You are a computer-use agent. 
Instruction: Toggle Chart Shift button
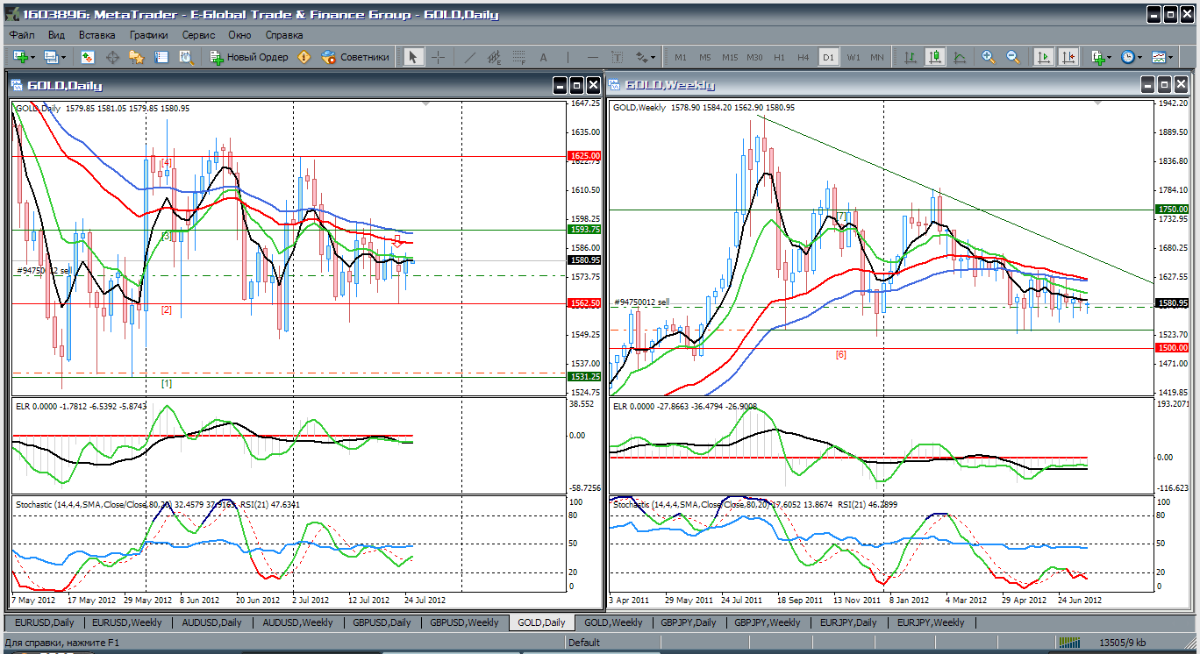(x=1068, y=57)
